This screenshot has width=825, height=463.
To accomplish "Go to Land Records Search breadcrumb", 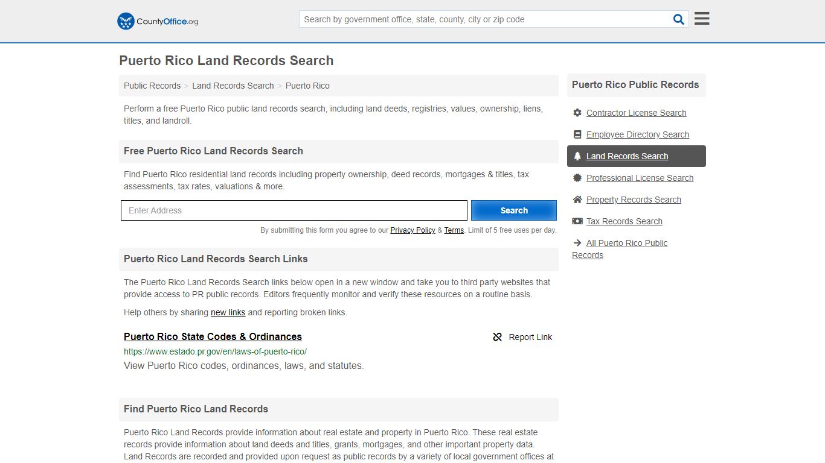I will pos(233,86).
